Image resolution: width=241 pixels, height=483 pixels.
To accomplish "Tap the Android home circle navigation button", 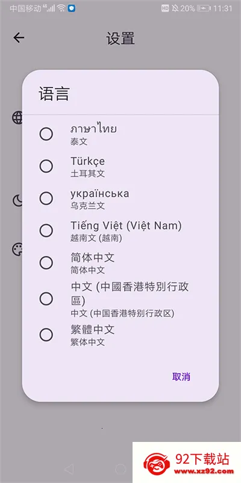I will pyautogui.click(x=120, y=469).
